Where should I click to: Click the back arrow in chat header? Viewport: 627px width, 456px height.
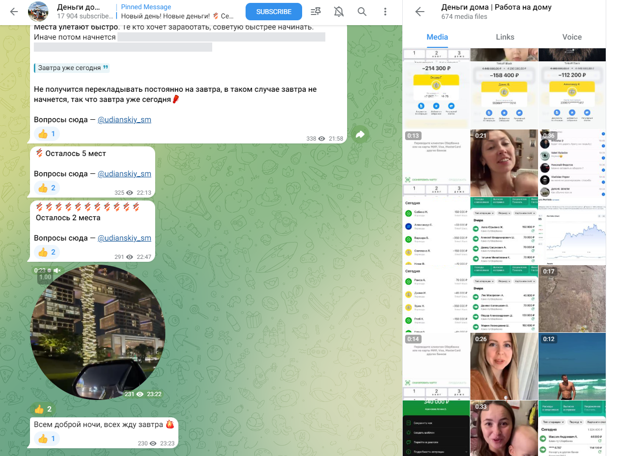(14, 12)
